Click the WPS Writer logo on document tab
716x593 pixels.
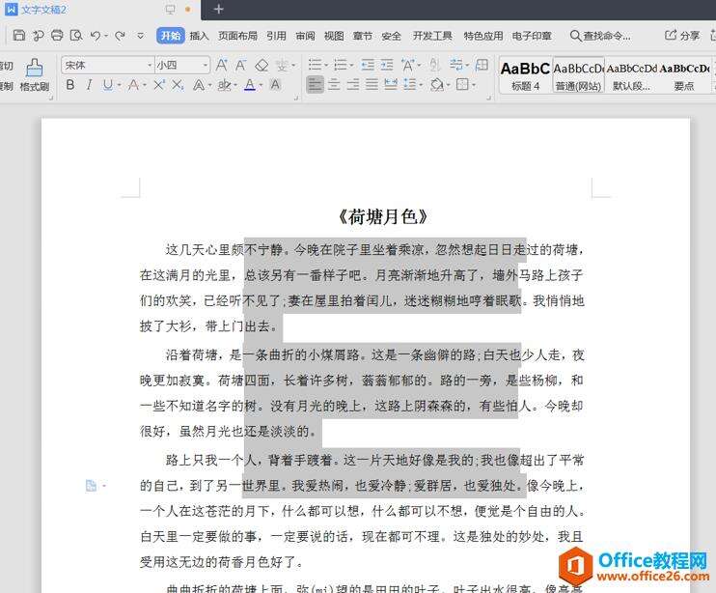(x=11, y=9)
